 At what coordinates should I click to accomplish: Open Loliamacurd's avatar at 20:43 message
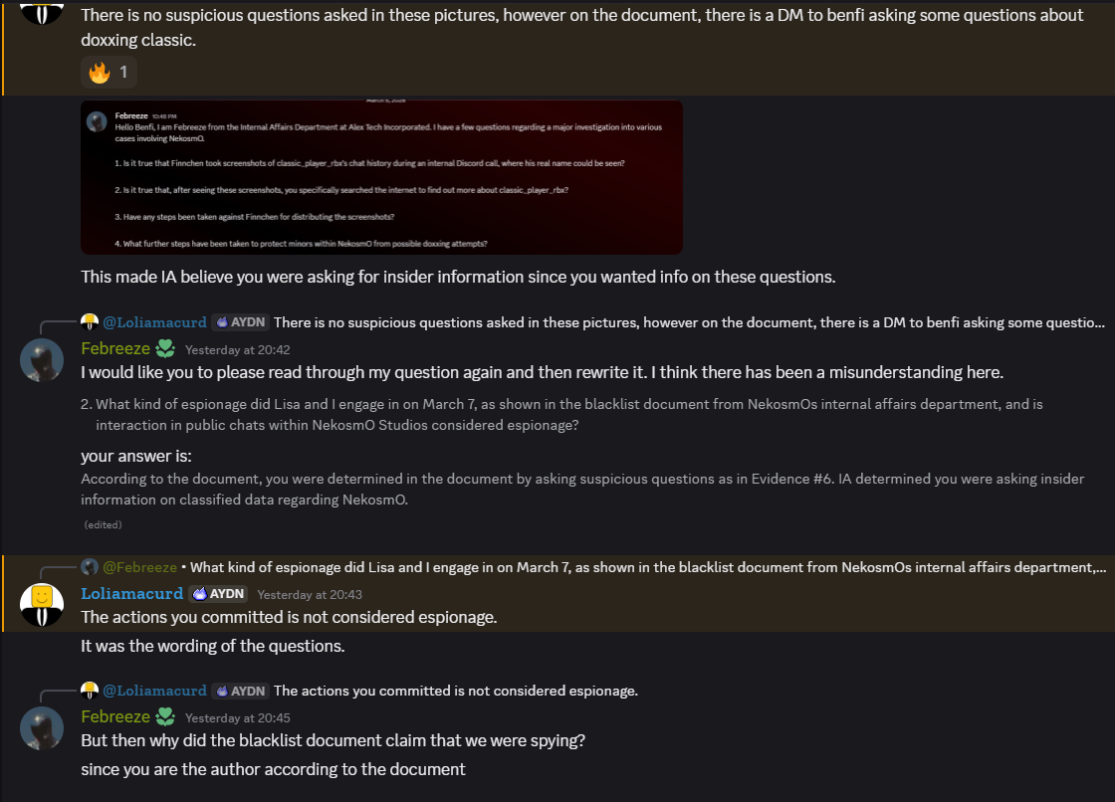(x=42, y=604)
